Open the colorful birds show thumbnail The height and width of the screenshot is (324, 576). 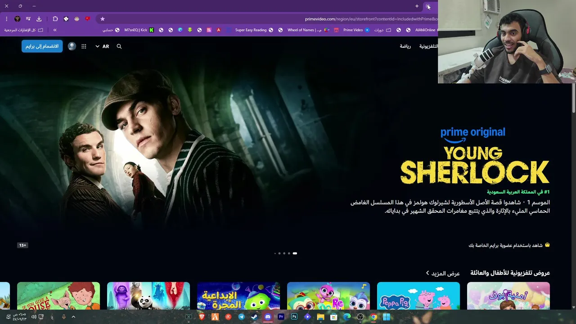pos(328,296)
